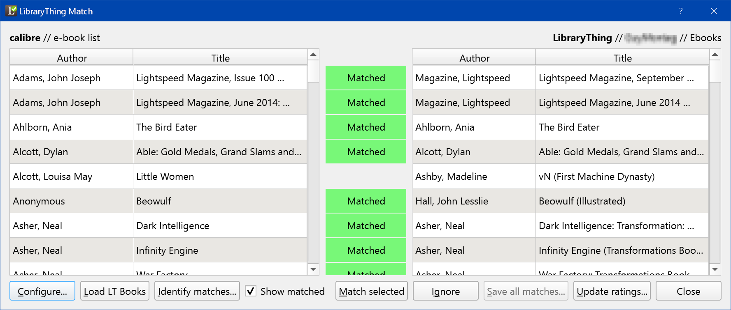Screen dimensions: 731x310
Task: Select vN (First Machine Dynasty) row
Action: [x=596, y=177]
